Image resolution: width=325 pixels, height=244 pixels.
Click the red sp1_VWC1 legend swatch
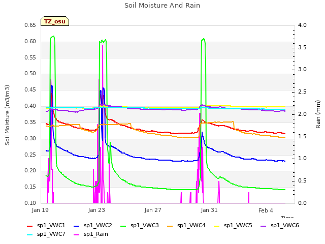pyautogui.click(x=30, y=226)
